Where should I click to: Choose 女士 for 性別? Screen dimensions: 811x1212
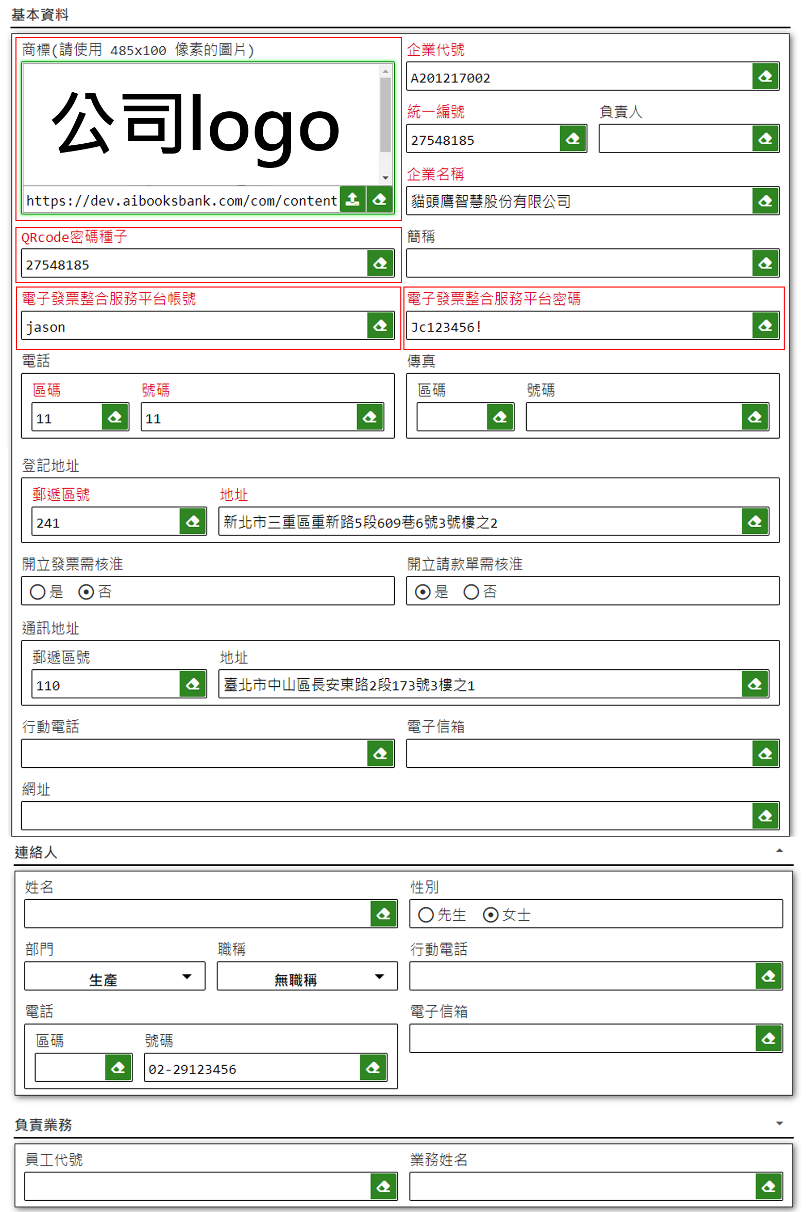pos(491,915)
